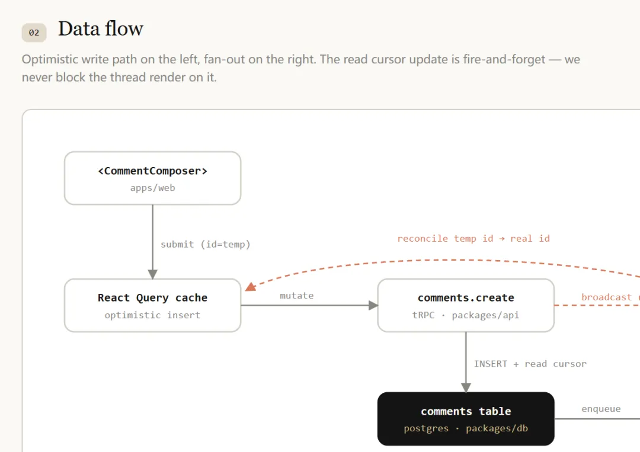This screenshot has height=452, width=640.
Task: Click the submit (id=temp) edge label
Action: click(205, 244)
